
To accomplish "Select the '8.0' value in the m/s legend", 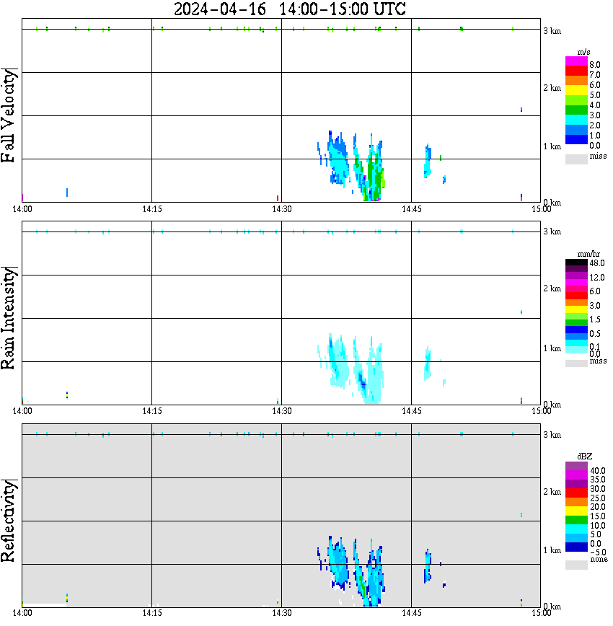I will tap(595, 65).
